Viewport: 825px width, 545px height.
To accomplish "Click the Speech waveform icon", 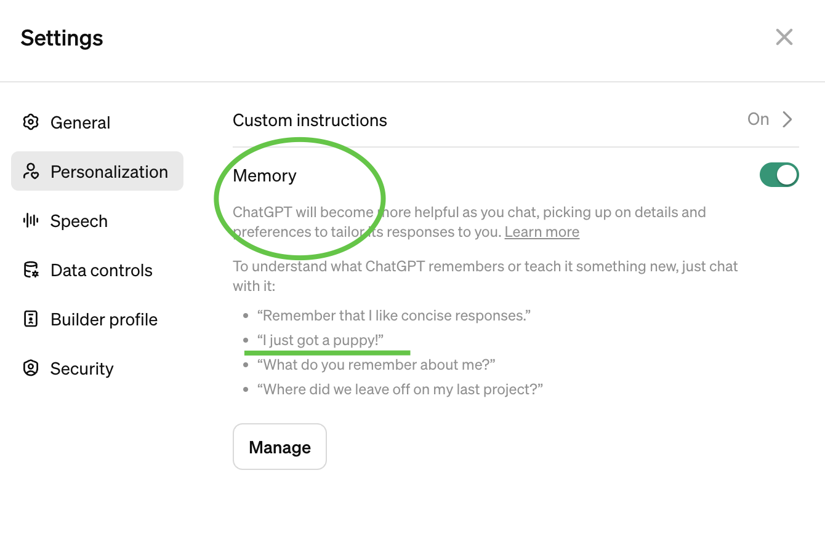I will click(31, 221).
